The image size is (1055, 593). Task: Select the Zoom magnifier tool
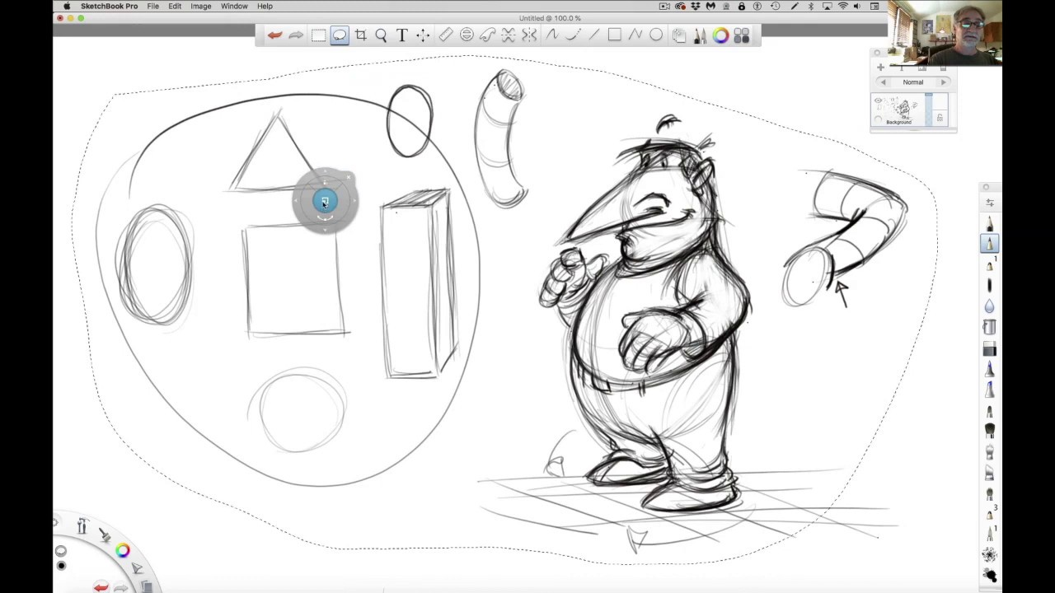tap(381, 35)
